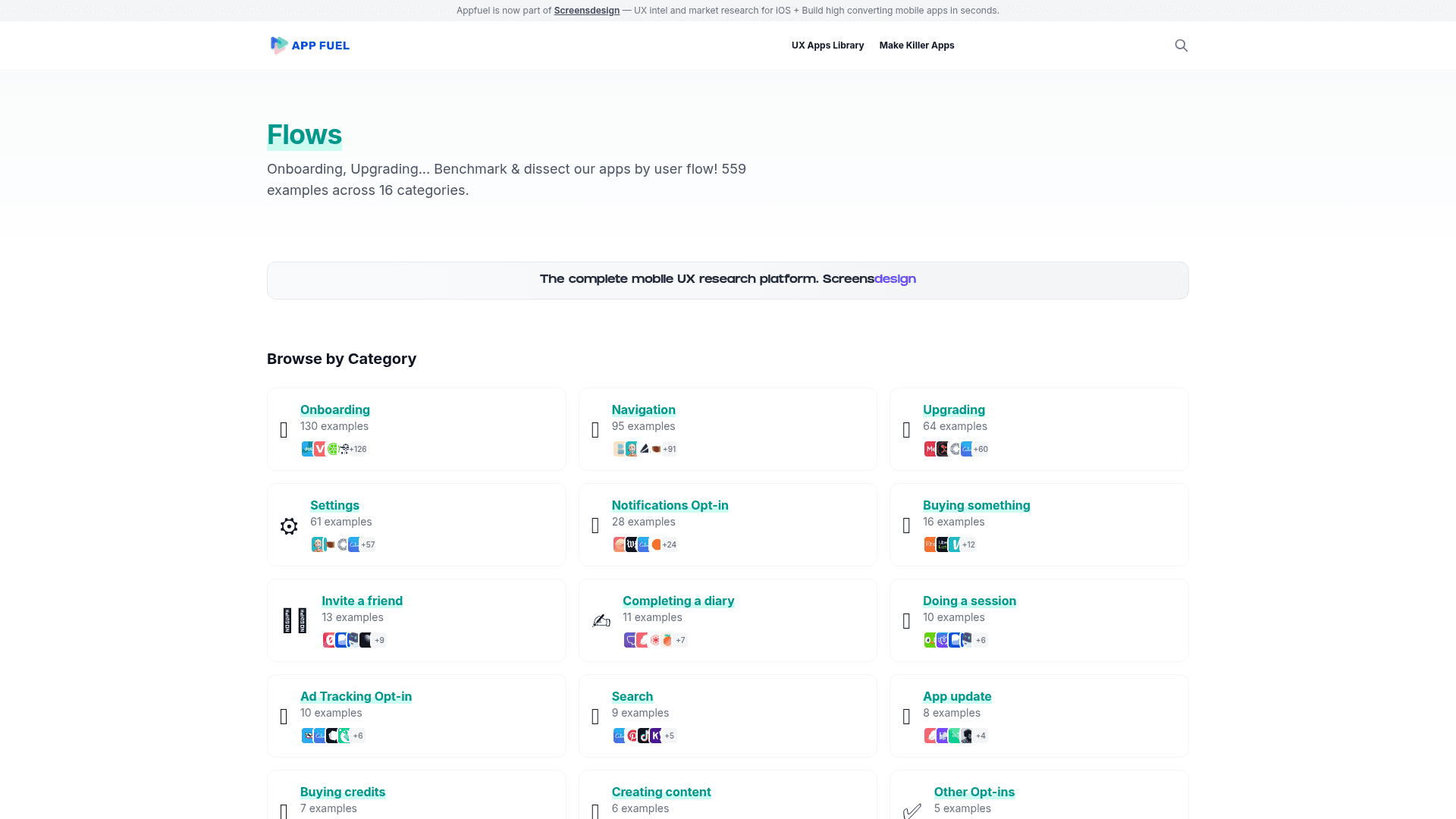Click the Invite a friend category icon
The width and height of the screenshot is (1456, 819).
point(295,620)
